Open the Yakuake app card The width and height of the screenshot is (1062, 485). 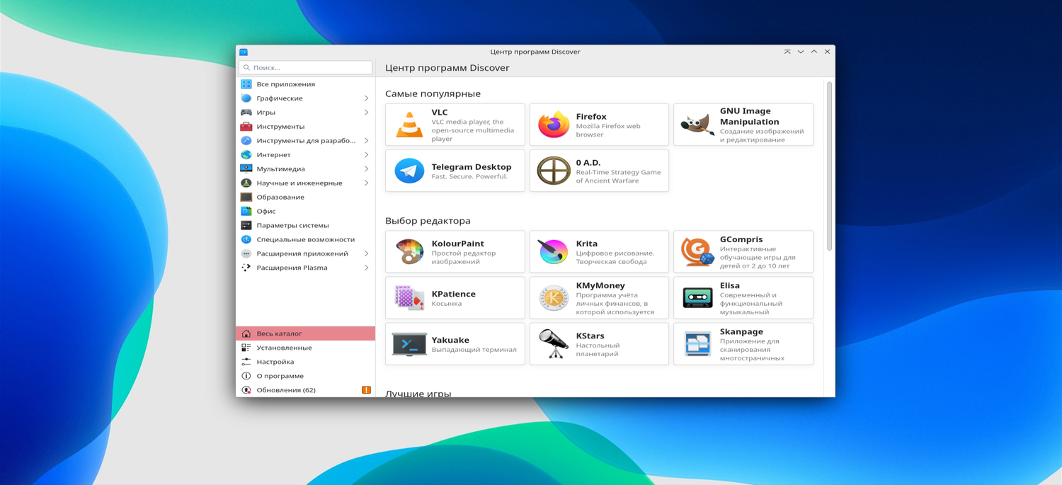click(x=455, y=344)
